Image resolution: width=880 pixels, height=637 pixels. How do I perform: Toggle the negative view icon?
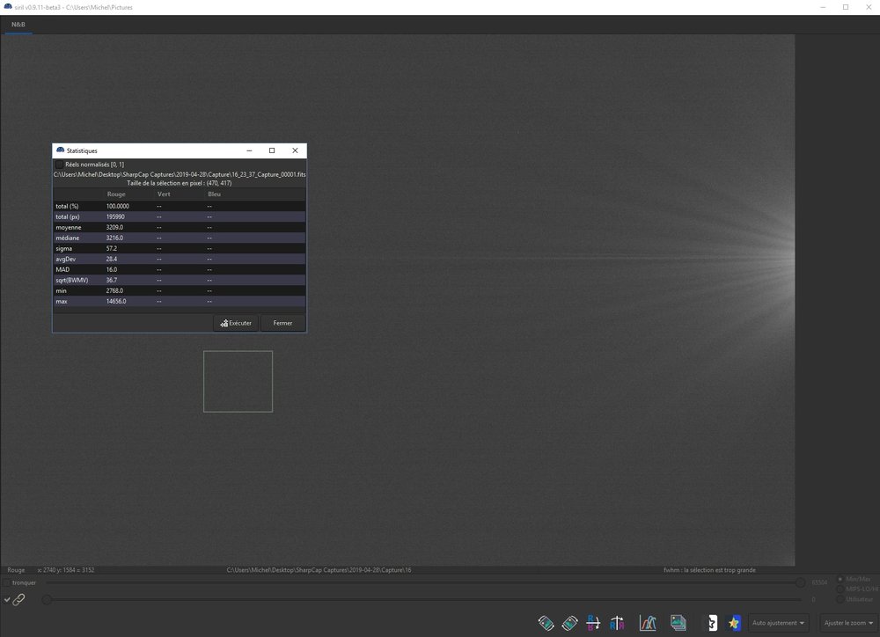(712, 623)
